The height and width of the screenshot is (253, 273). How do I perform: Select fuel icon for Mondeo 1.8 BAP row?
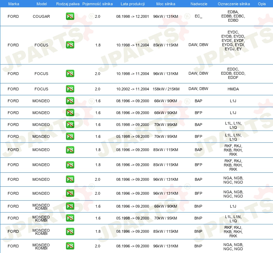[70, 150]
